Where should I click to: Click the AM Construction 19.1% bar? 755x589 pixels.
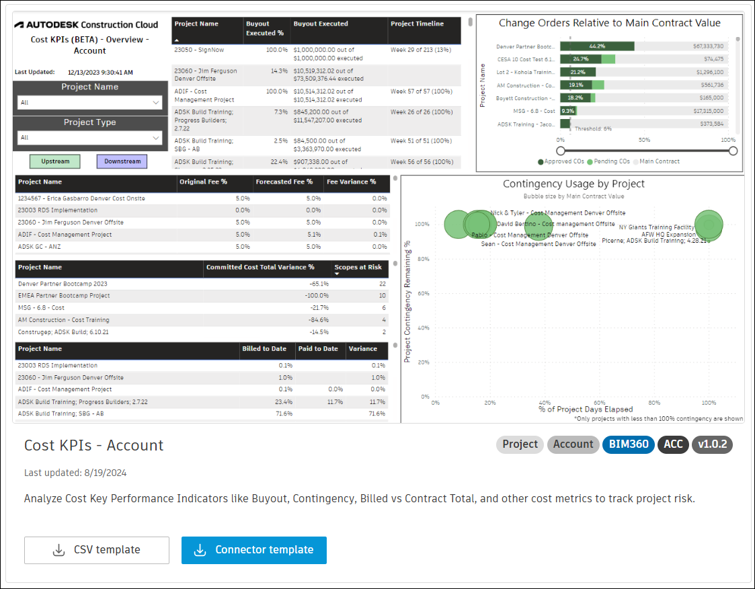coord(576,85)
